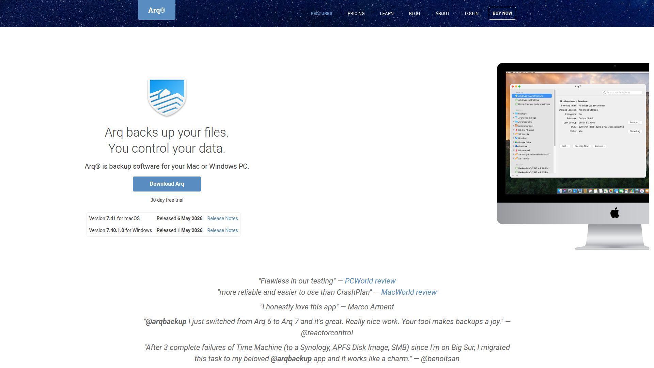Open the Features nav item
654x368 pixels.
322,14
